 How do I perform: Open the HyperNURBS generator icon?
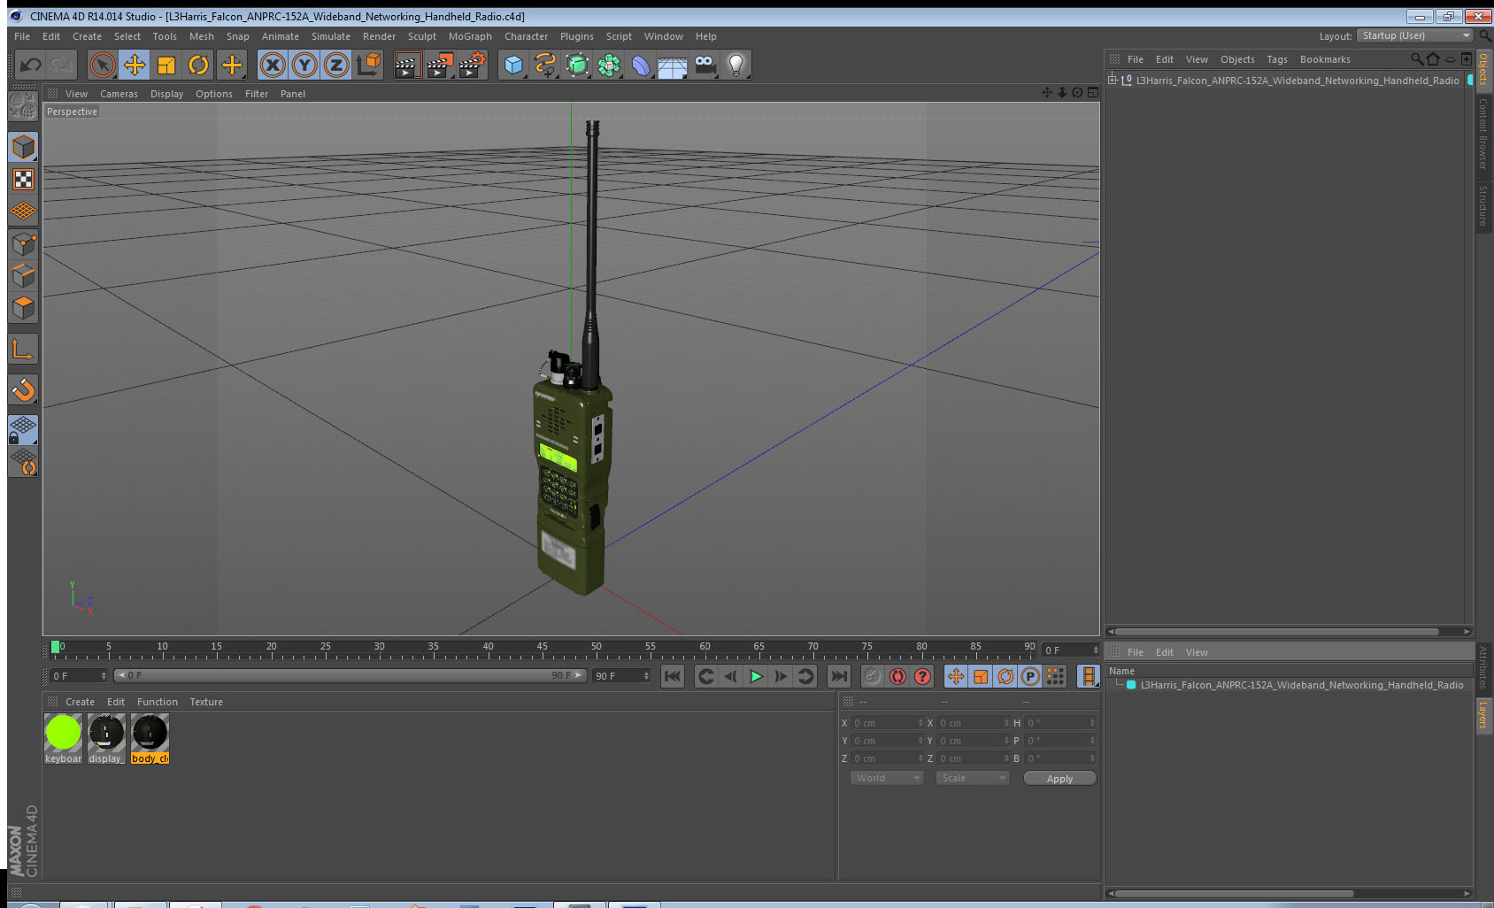[x=577, y=65]
